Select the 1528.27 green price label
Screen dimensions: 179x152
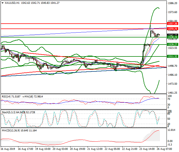pos(172,45)
